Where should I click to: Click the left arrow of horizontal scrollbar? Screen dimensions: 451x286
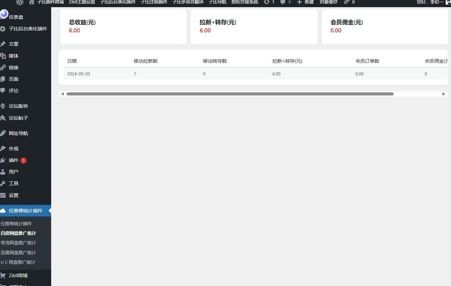62,94
